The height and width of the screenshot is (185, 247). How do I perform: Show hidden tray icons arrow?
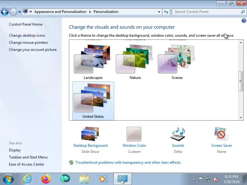[x=193, y=179]
